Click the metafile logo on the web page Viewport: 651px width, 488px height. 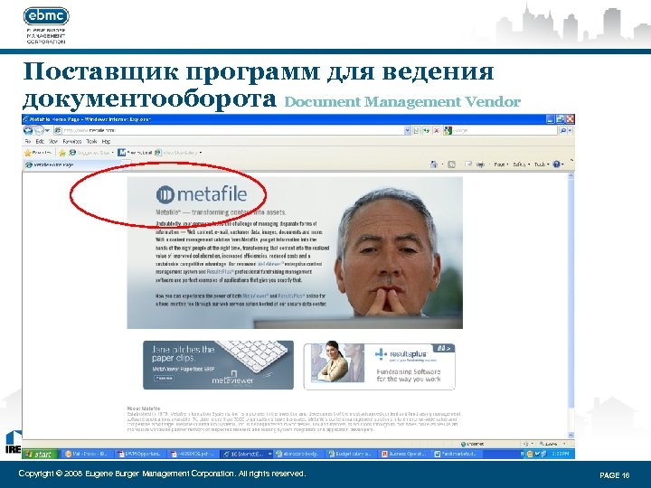(x=202, y=193)
